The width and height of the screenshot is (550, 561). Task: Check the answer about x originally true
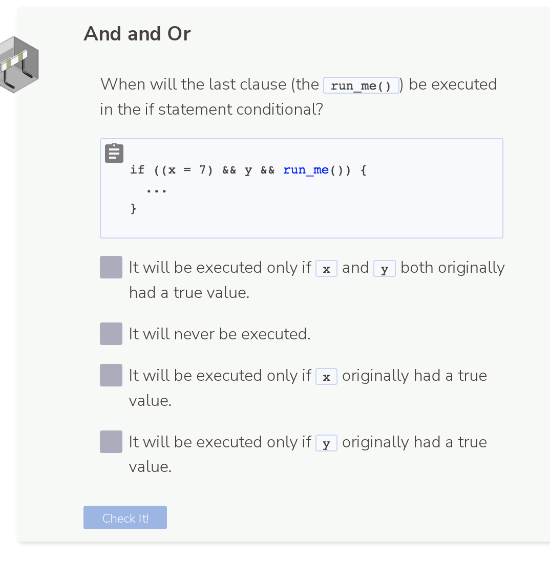(111, 375)
